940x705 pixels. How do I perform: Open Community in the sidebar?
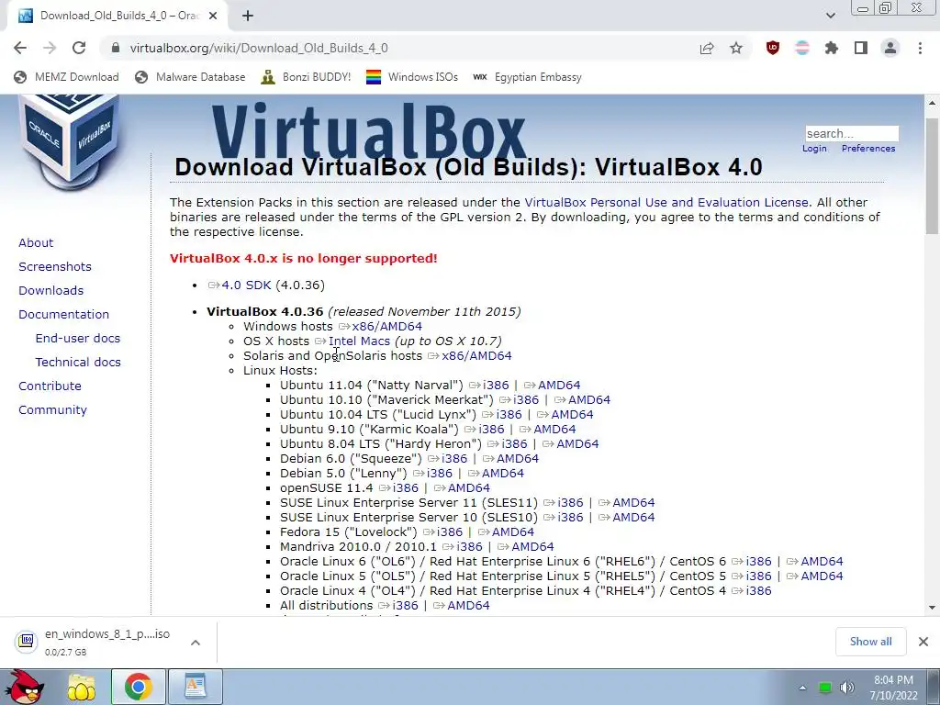click(x=52, y=410)
